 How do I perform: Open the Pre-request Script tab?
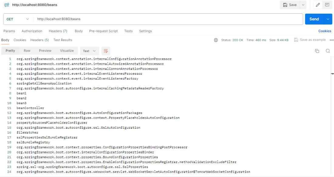click(103, 31)
